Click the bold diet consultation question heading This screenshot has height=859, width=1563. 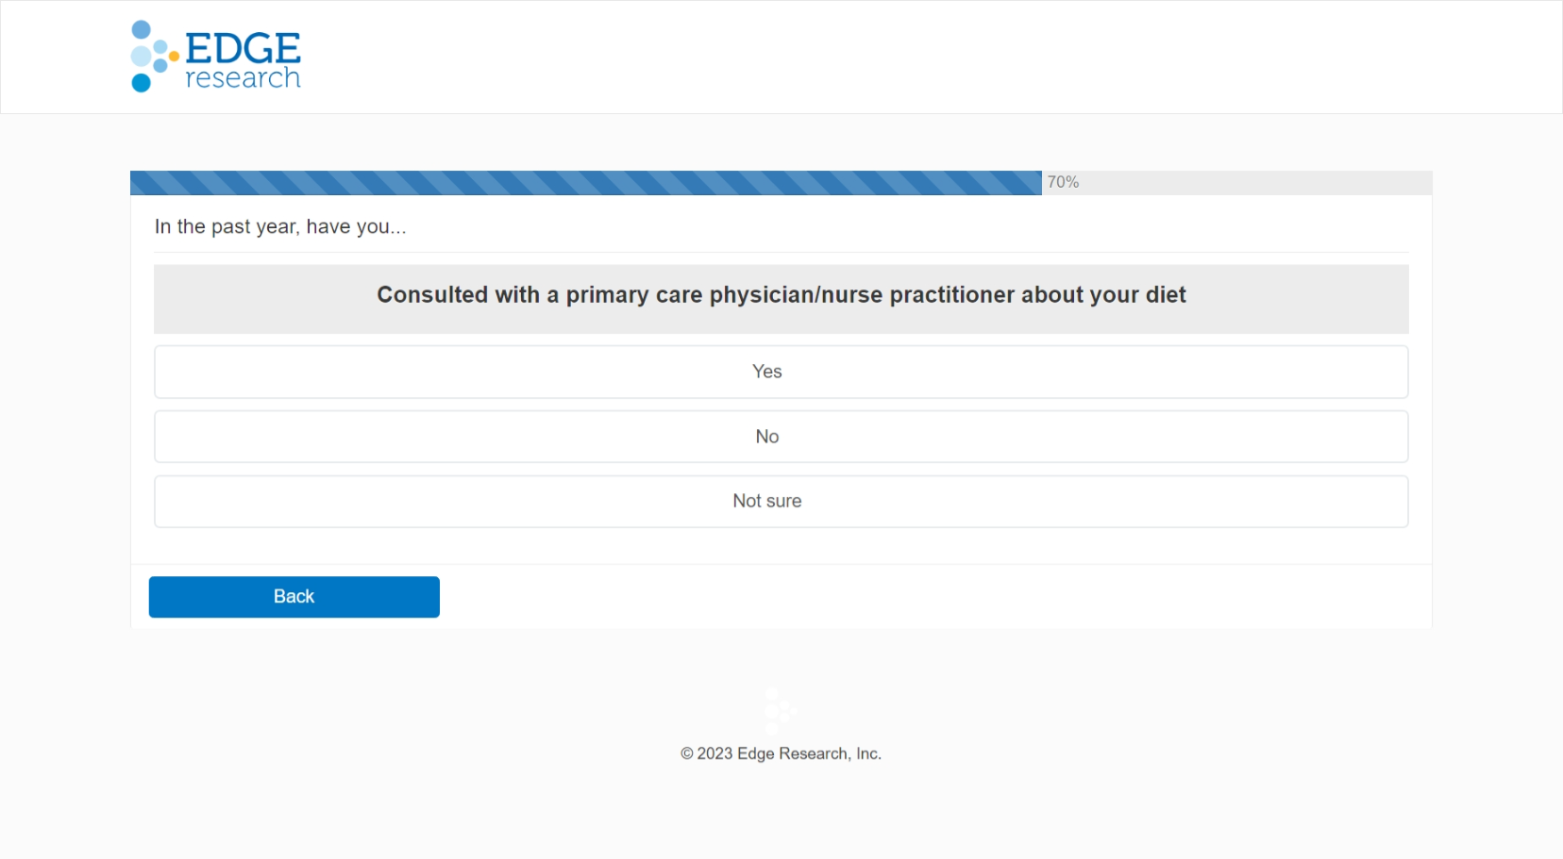[781, 295]
